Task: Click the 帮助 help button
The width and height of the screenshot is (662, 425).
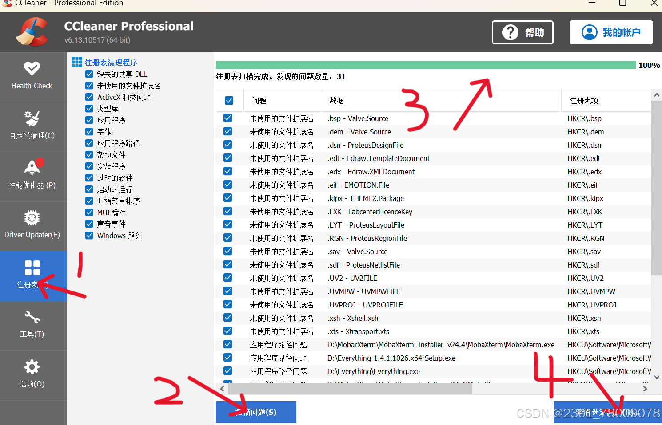Action: pyautogui.click(x=522, y=32)
